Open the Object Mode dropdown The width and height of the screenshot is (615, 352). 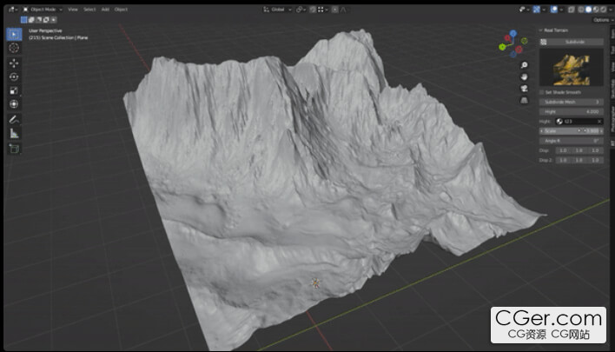(x=43, y=10)
